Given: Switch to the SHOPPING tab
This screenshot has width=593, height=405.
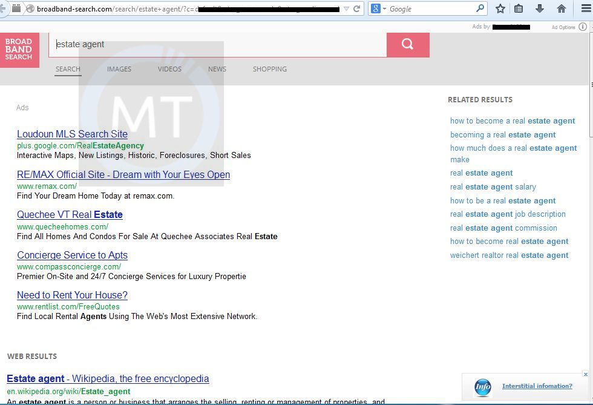Looking at the screenshot, I should tap(270, 68).
